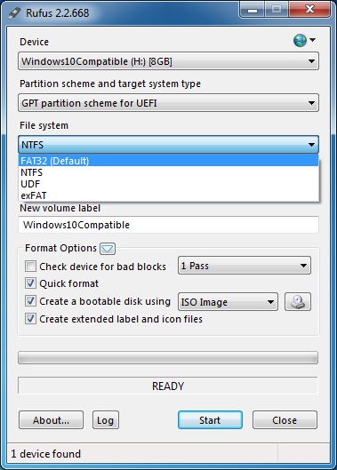Open the Log button
337x470 pixels.
click(x=106, y=420)
